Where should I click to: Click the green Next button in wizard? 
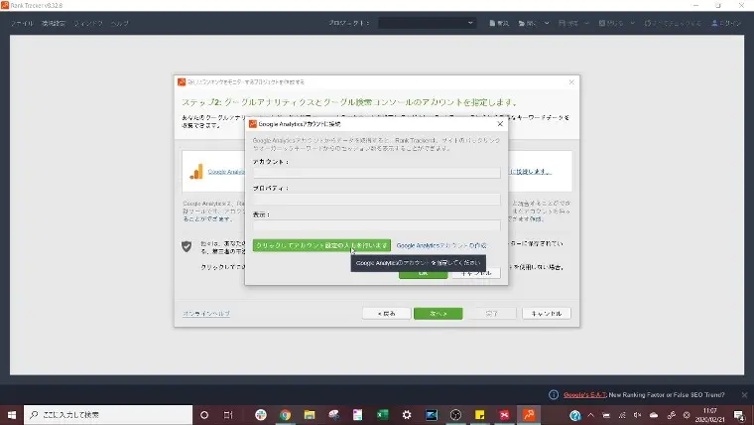(438, 313)
